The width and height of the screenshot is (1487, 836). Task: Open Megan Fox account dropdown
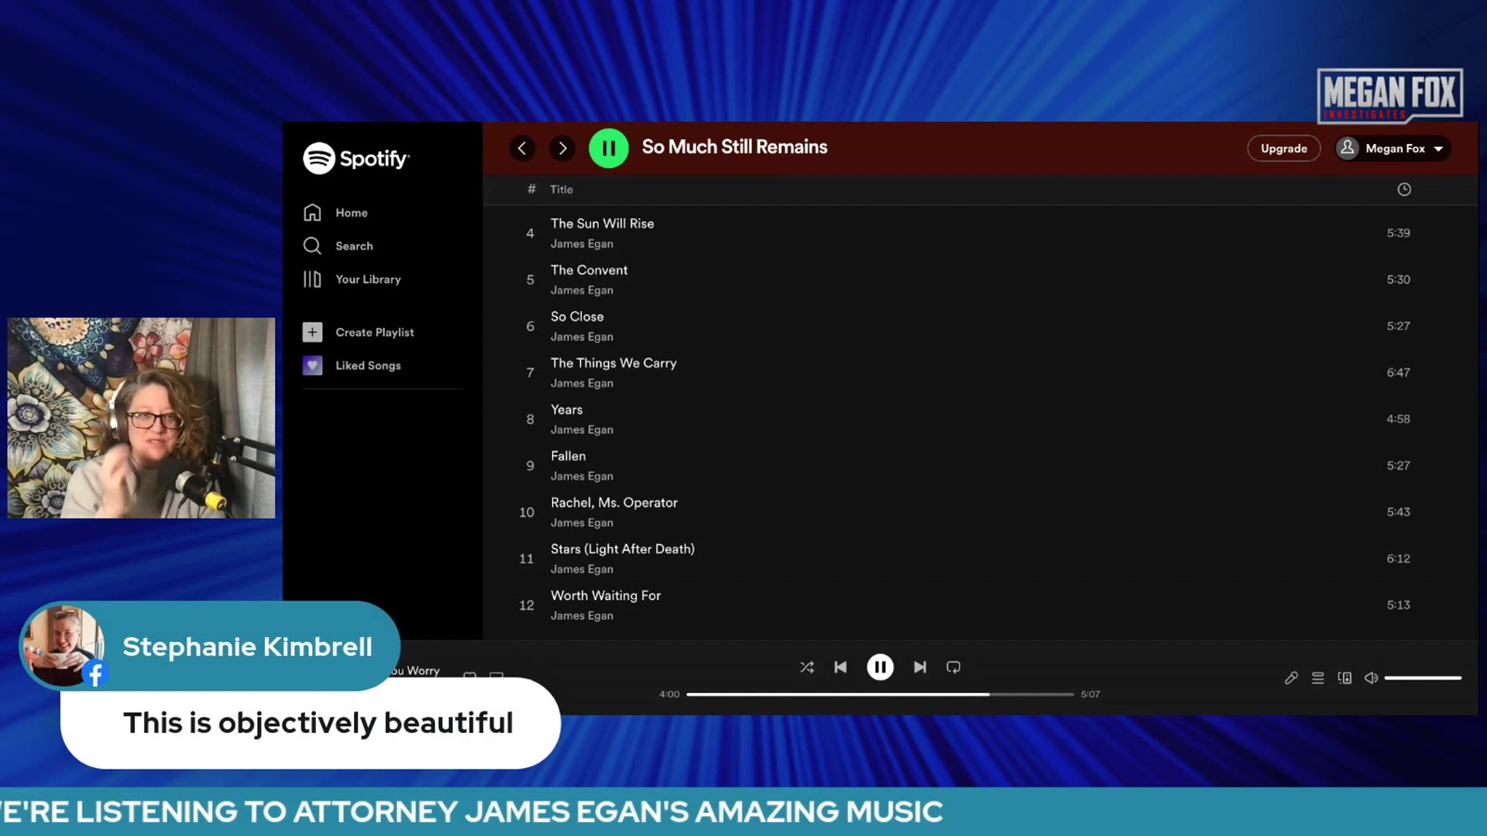[x=1393, y=149]
